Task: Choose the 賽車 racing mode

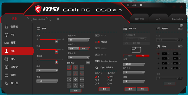Action: [x=17, y=43]
